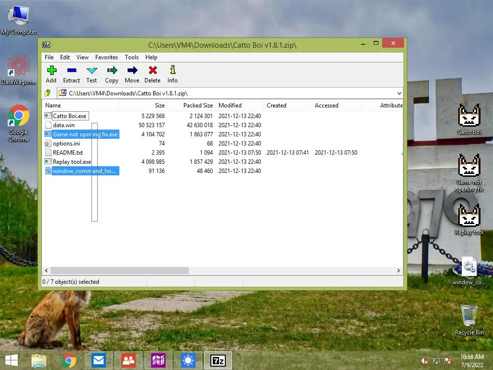Screen dimensions: 493x370
Task: Click the scrollbar left arrow
Action: tap(47, 270)
